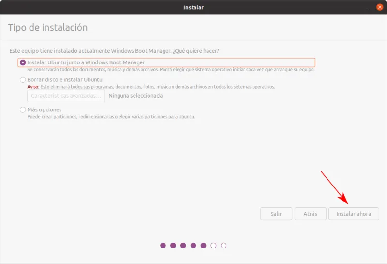Minimize the Instalar window
This screenshot has height=264, width=387.
(367, 8)
